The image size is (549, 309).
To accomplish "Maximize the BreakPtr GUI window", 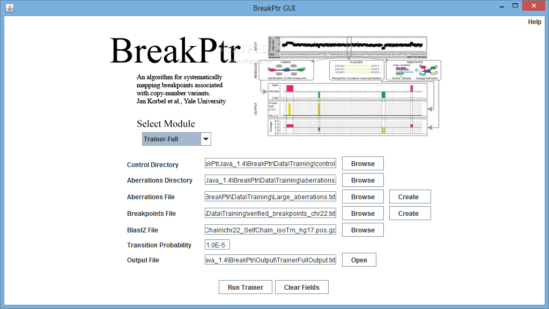I will pos(515,5).
